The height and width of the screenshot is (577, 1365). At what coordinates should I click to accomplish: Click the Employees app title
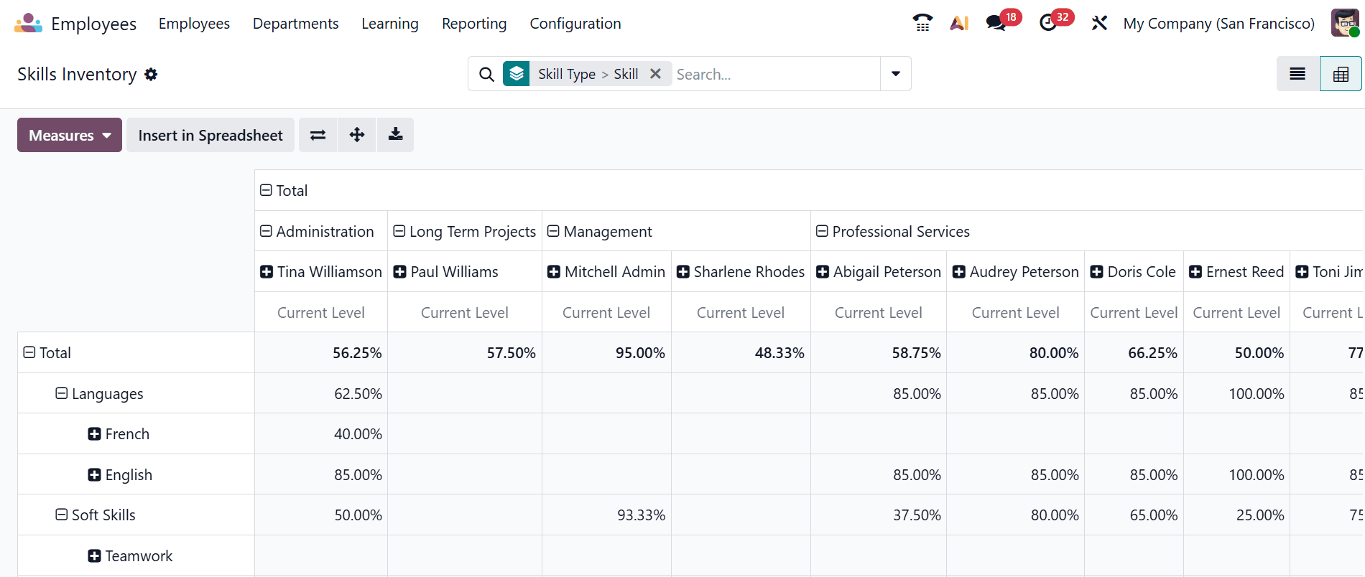point(93,24)
